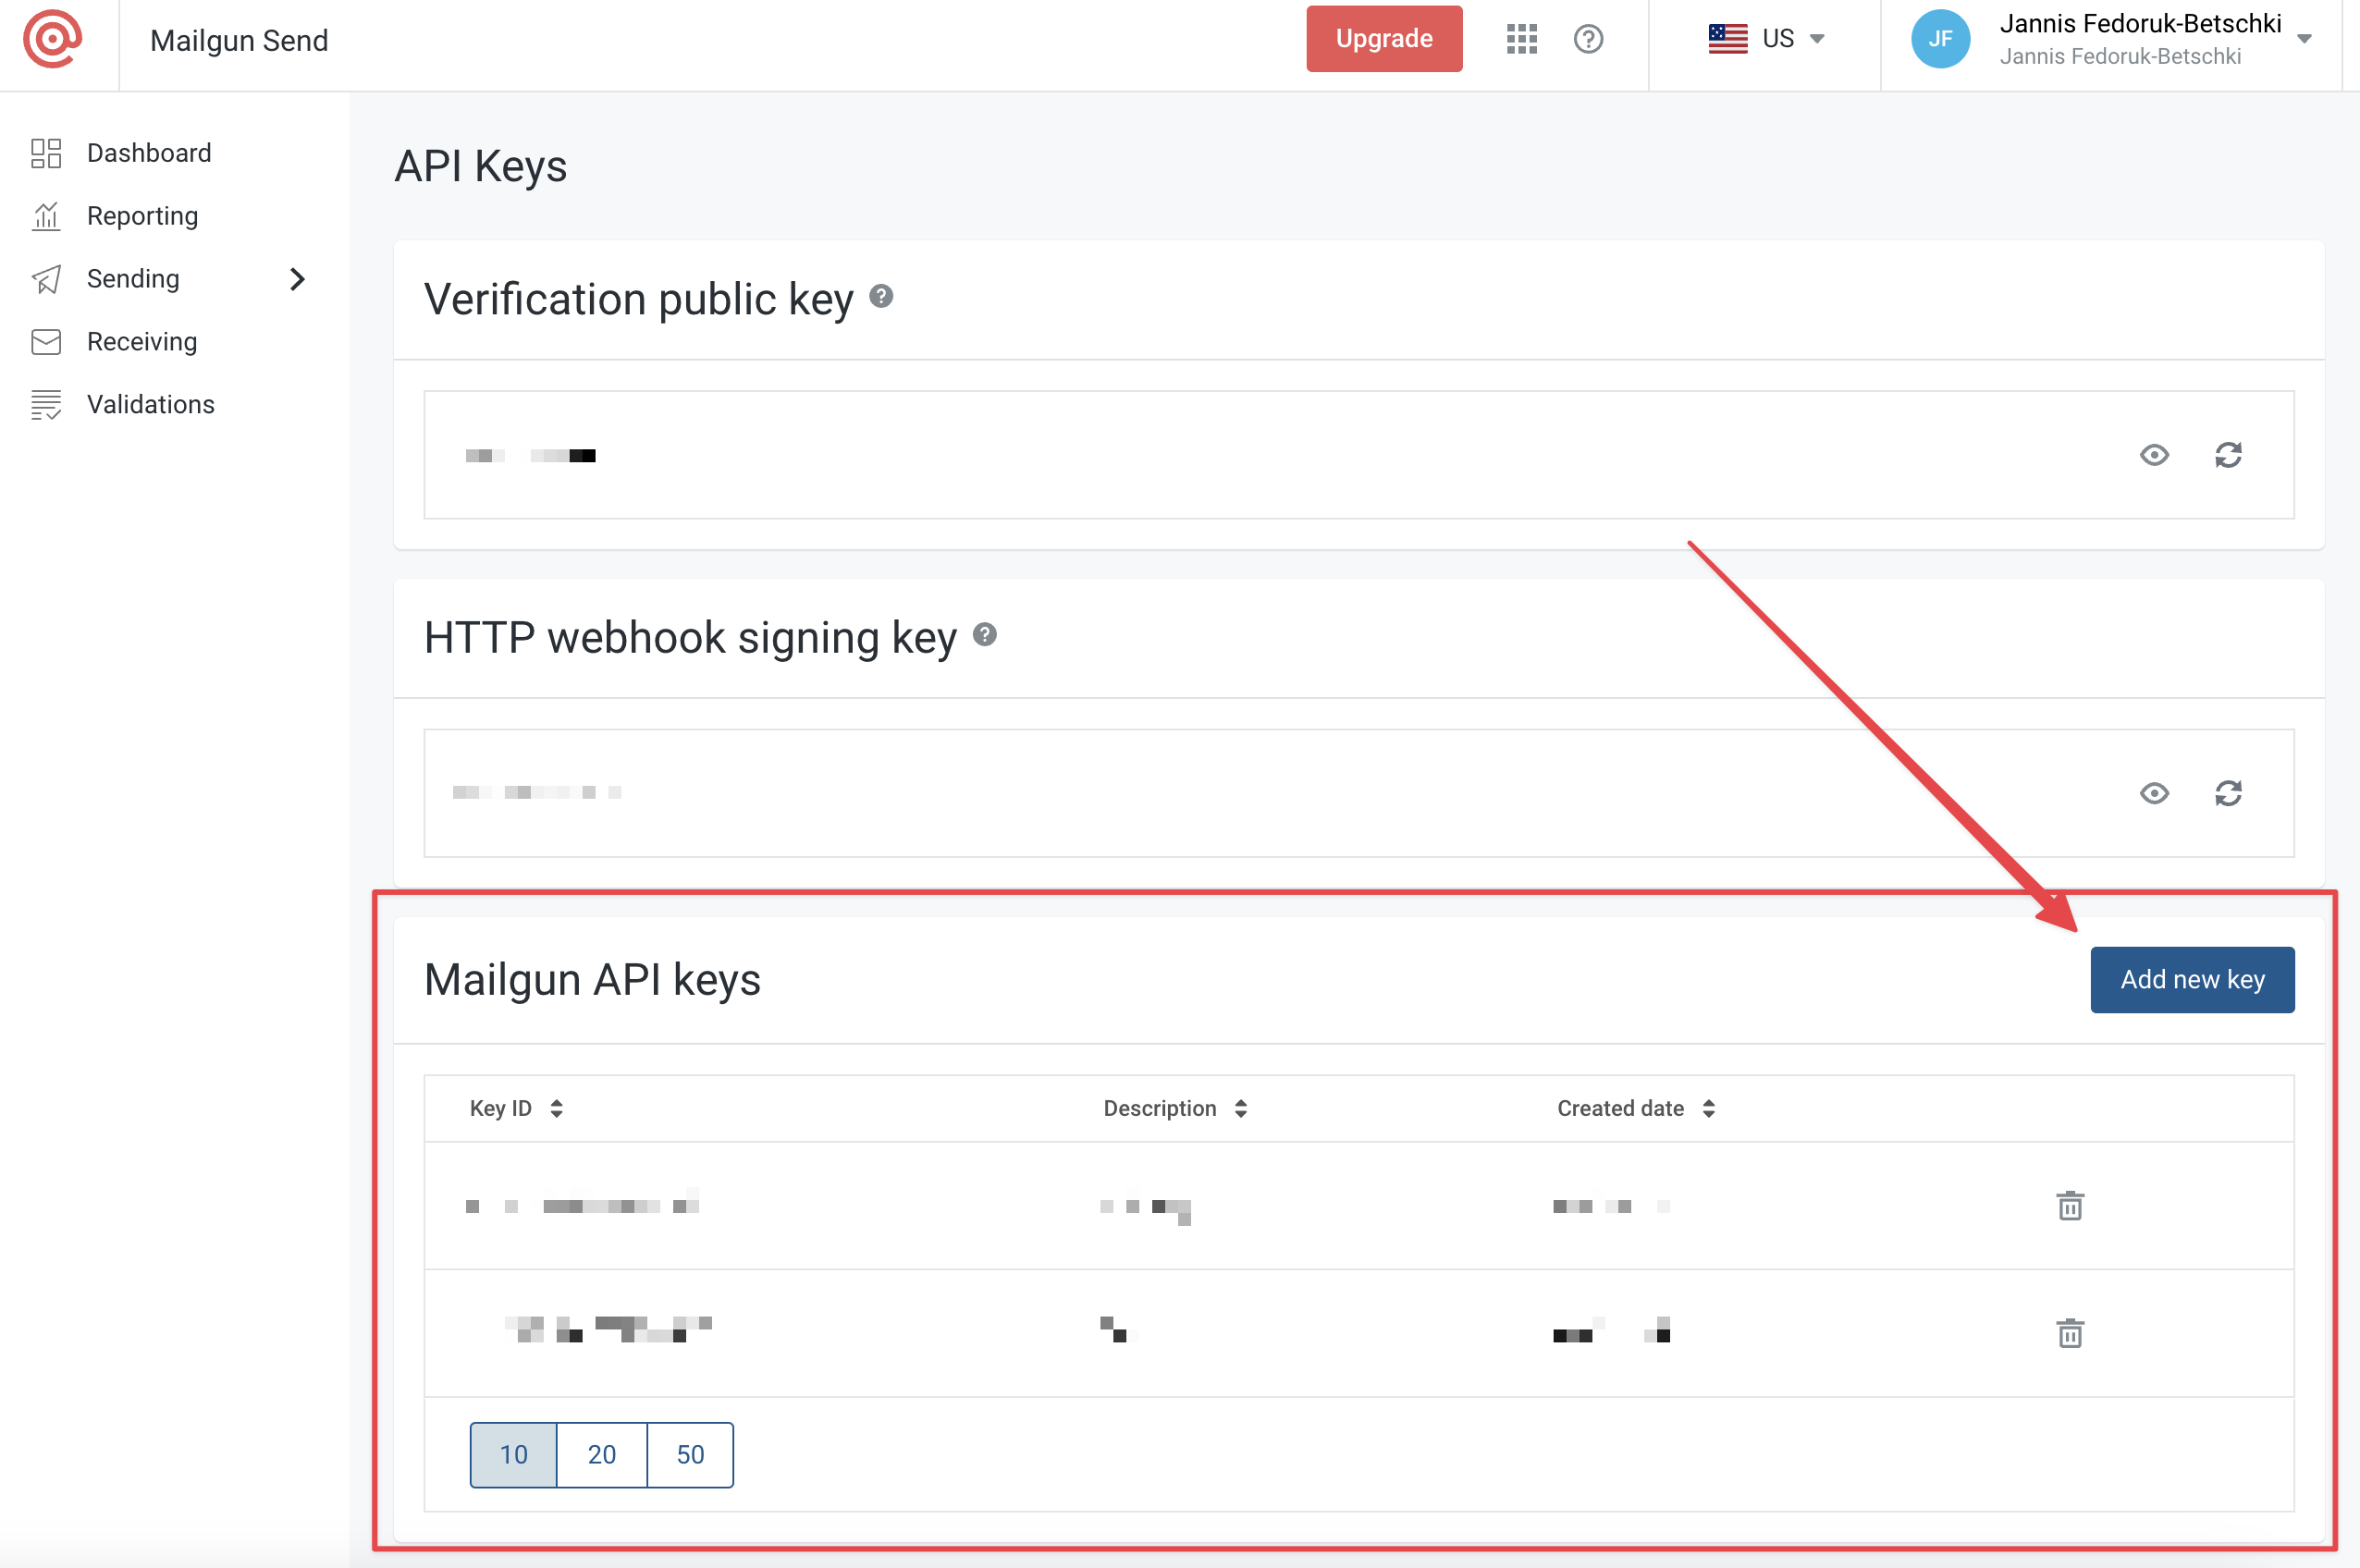The image size is (2360, 1568).
Task: Click the US flag icon
Action: (1728, 39)
